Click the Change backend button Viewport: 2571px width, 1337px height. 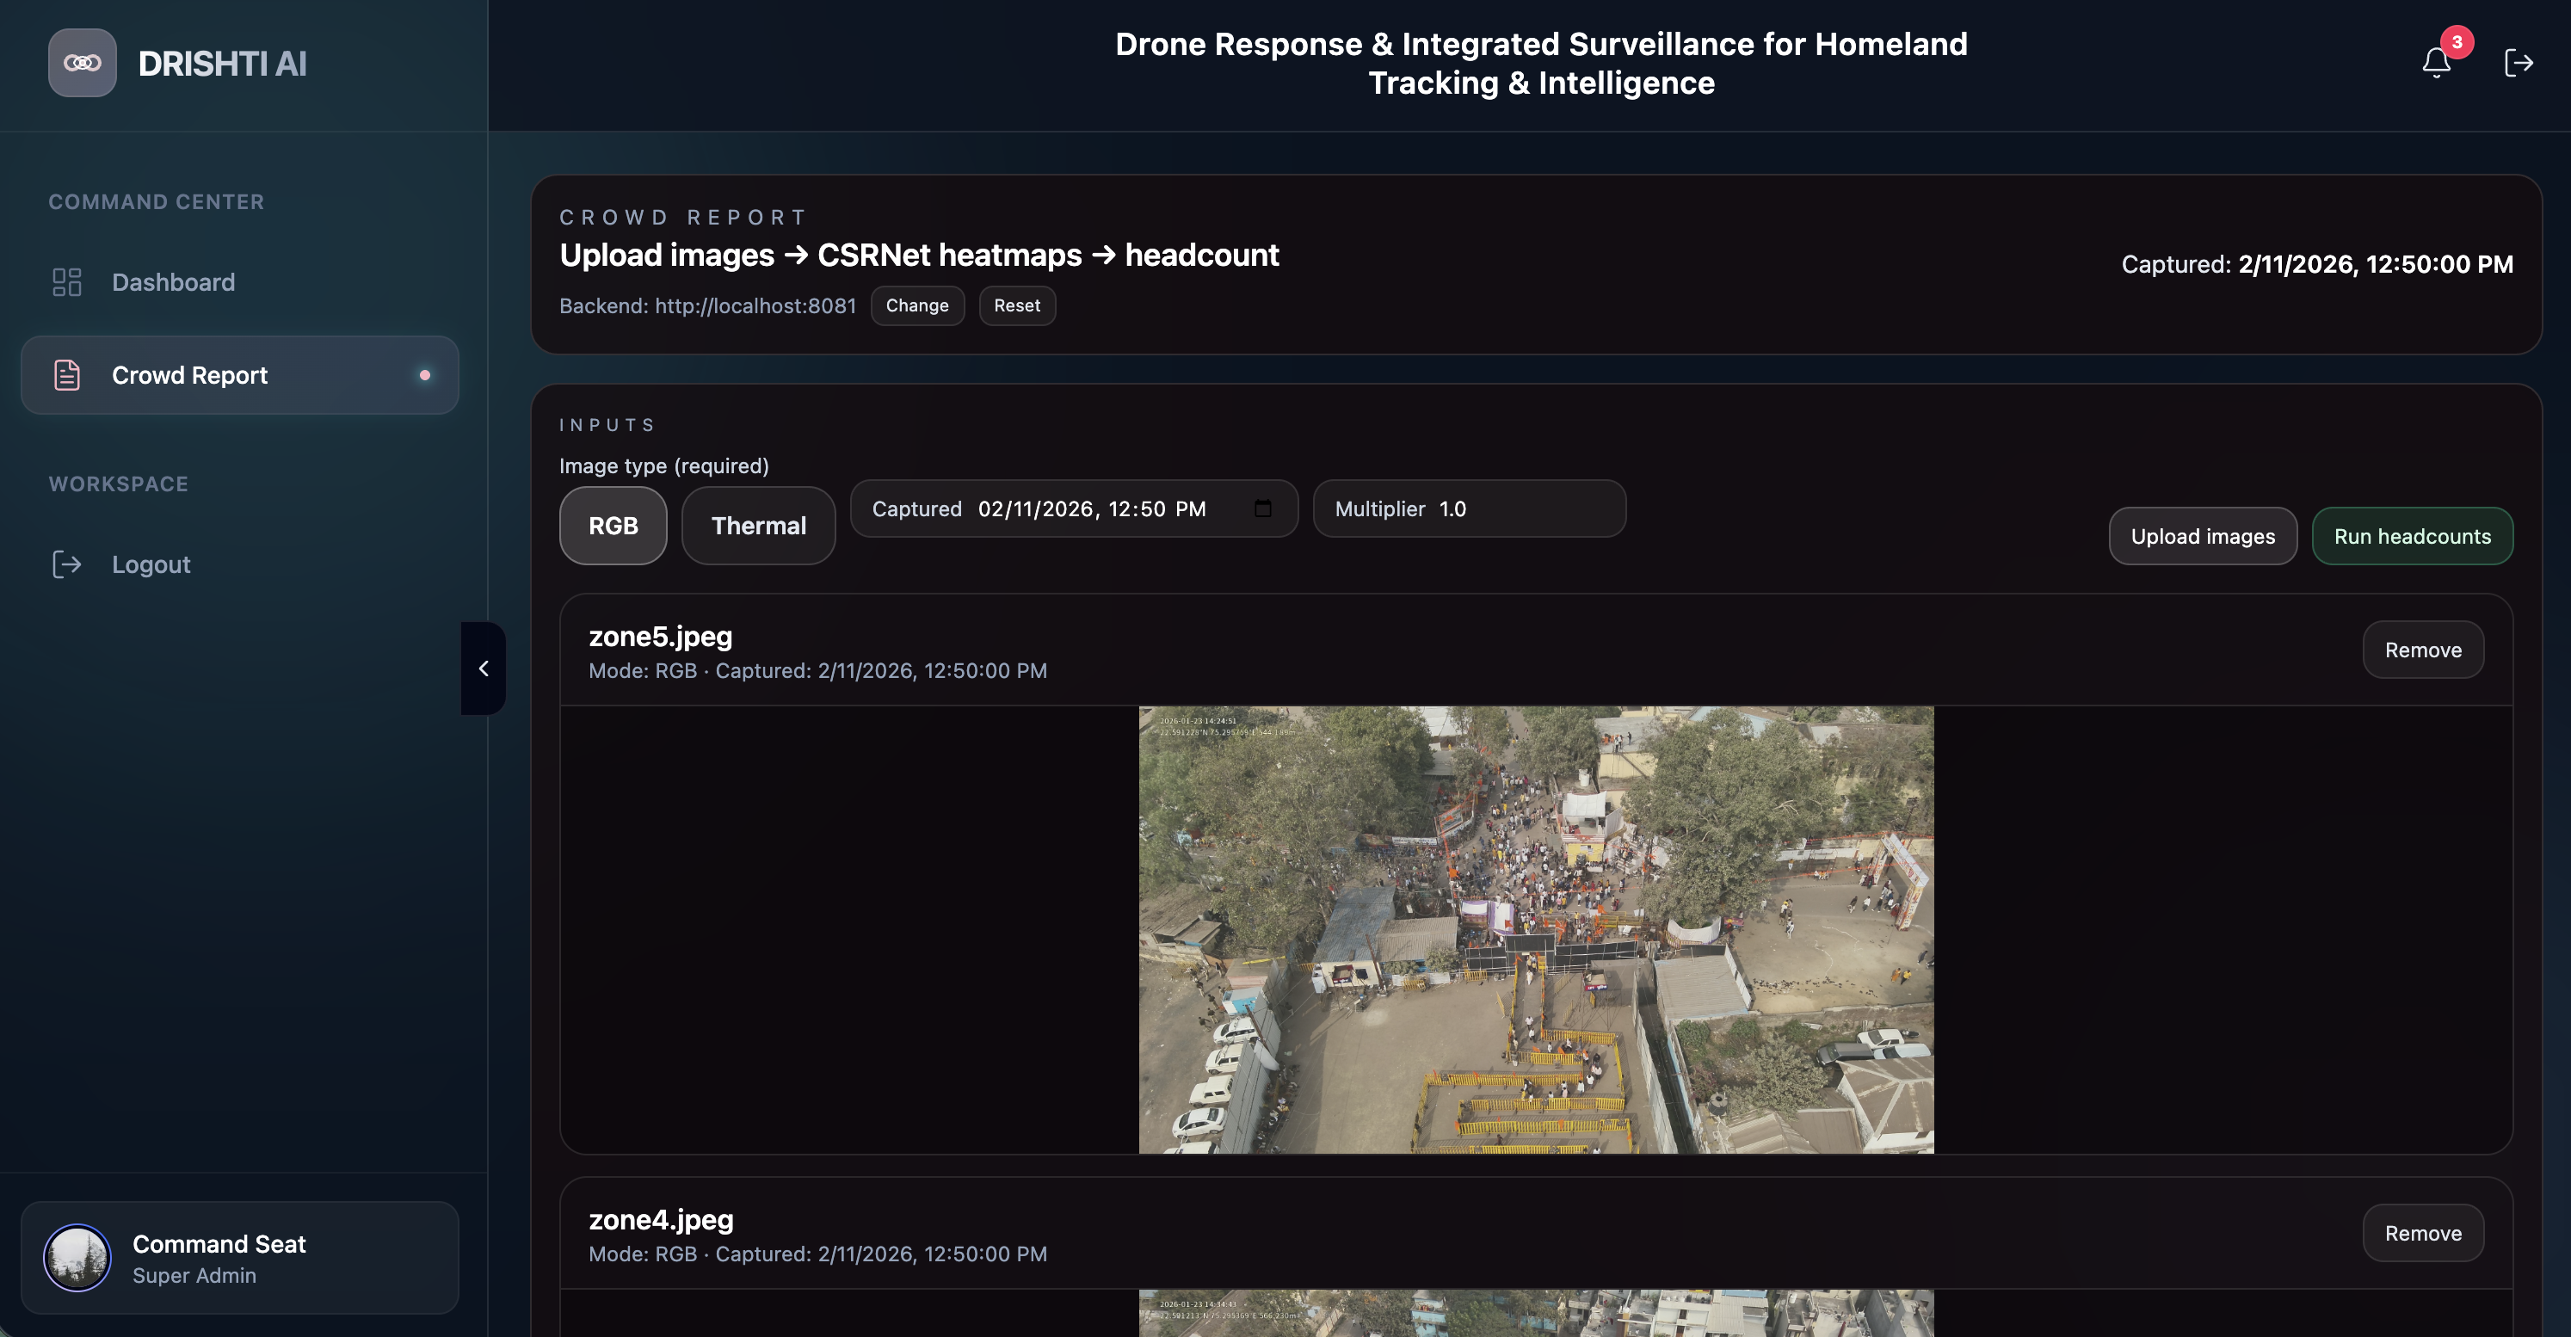tap(917, 305)
